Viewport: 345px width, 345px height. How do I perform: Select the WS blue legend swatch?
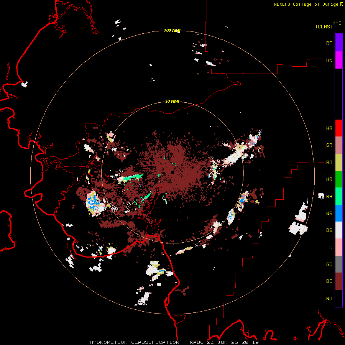coord(338,213)
